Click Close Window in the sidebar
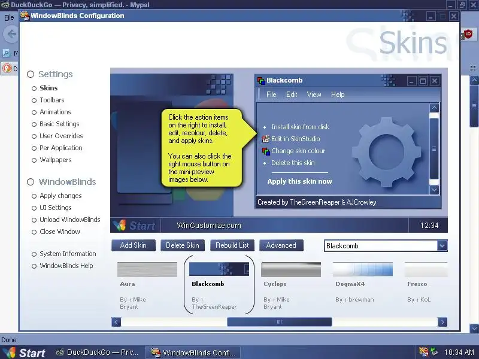The image size is (479, 359). coord(59,232)
